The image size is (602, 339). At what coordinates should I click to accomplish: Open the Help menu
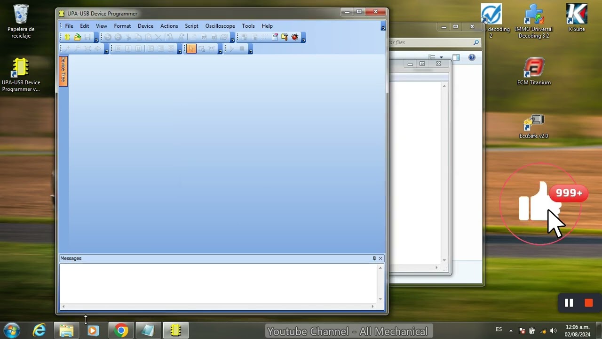coord(267,26)
